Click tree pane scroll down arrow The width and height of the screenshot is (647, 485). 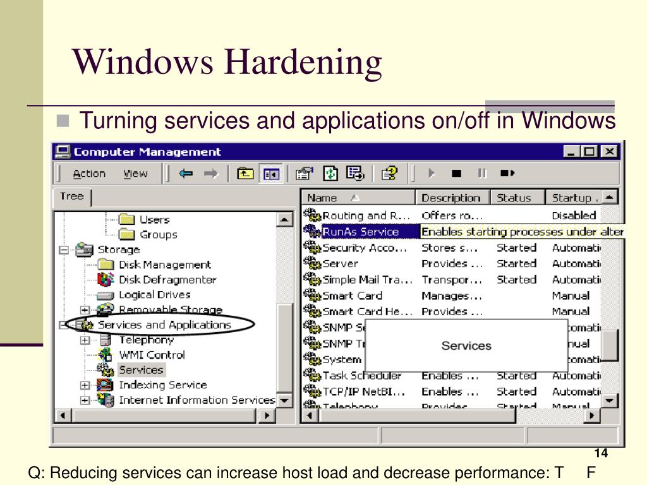pyautogui.click(x=284, y=400)
